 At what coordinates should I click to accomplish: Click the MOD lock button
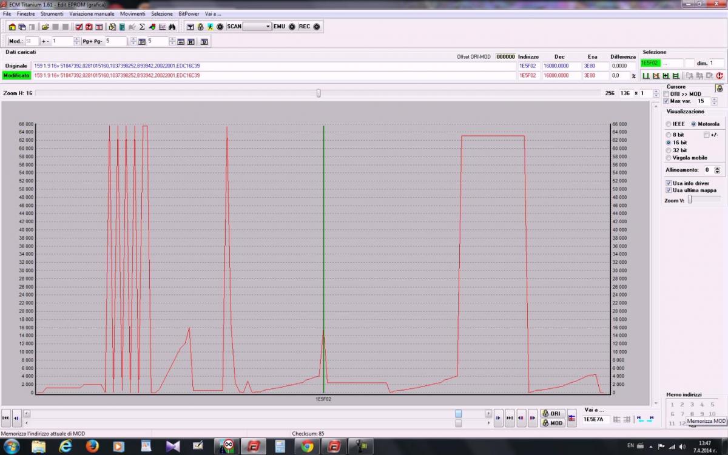[x=553, y=423]
